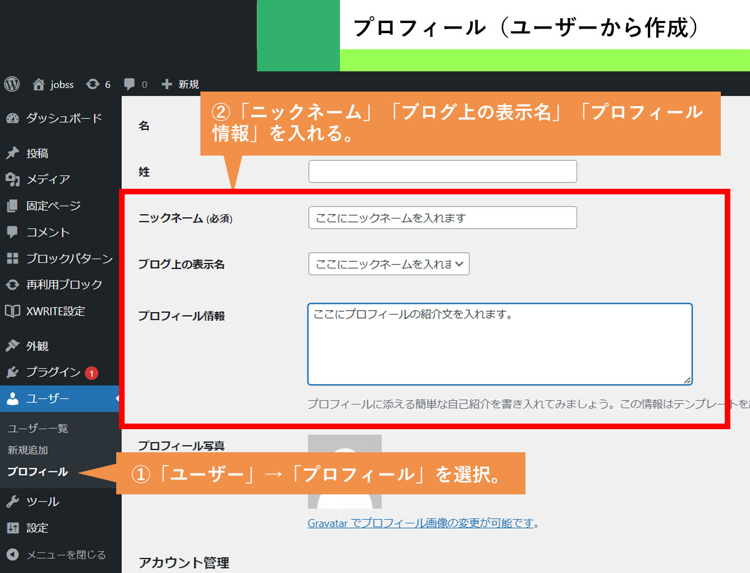Click 新規 in the admin bar
This screenshot has height=573, width=750.
pyautogui.click(x=189, y=84)
